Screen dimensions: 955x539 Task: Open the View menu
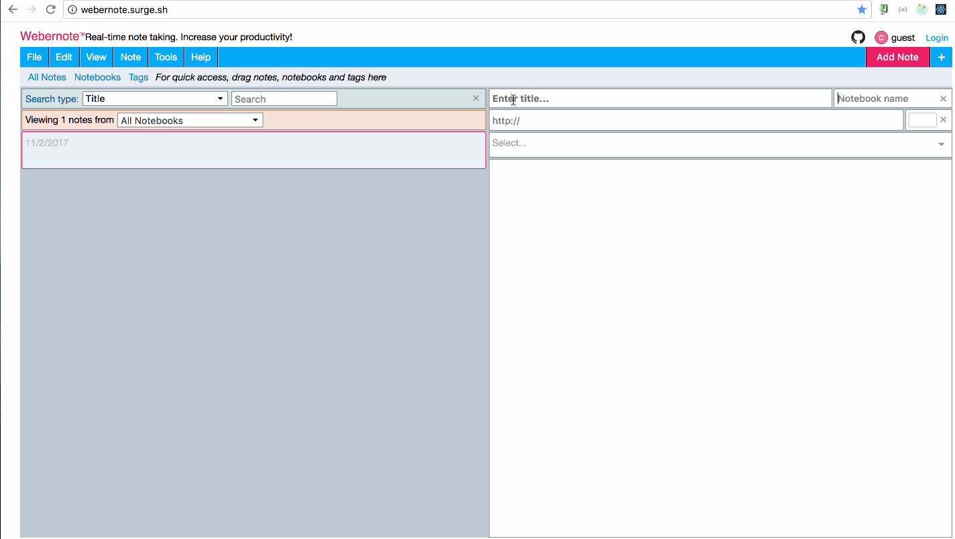pyautogui.click(x=96, y=57)
